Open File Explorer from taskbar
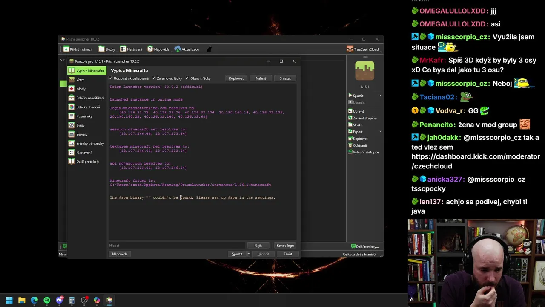This screenshot has width=545, height=307. tap(22, 300)
